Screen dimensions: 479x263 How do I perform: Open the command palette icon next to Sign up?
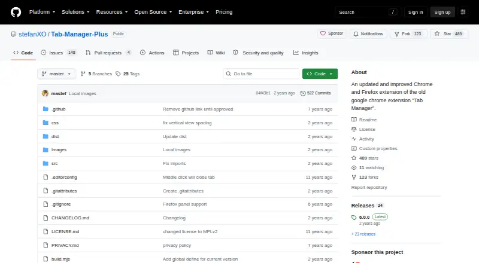[463, 12]
